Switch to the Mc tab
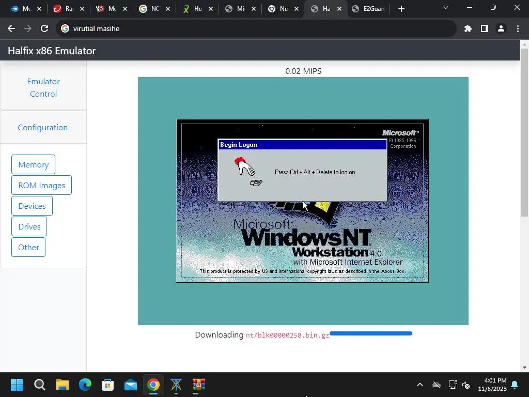Image resolution: width=529 pixels, height=397 pixels. (x=107, y=9)
